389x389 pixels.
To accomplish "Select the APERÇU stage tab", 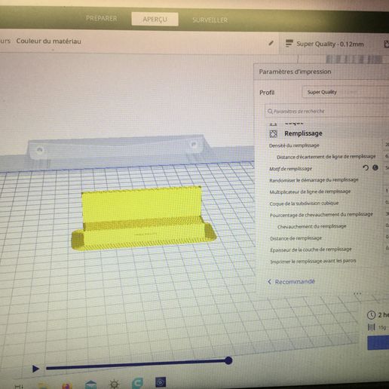I will click(155, 20).
